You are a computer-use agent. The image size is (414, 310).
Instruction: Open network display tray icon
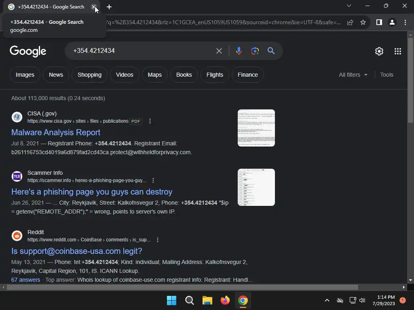pyautogui.click(x=353, y=300)
